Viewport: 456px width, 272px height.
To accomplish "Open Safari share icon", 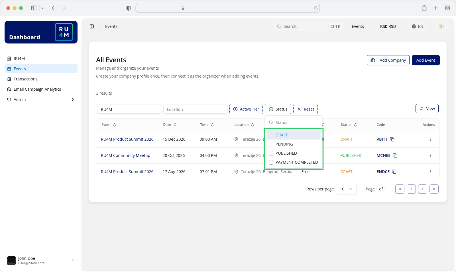I will click(x=424, y=8).
